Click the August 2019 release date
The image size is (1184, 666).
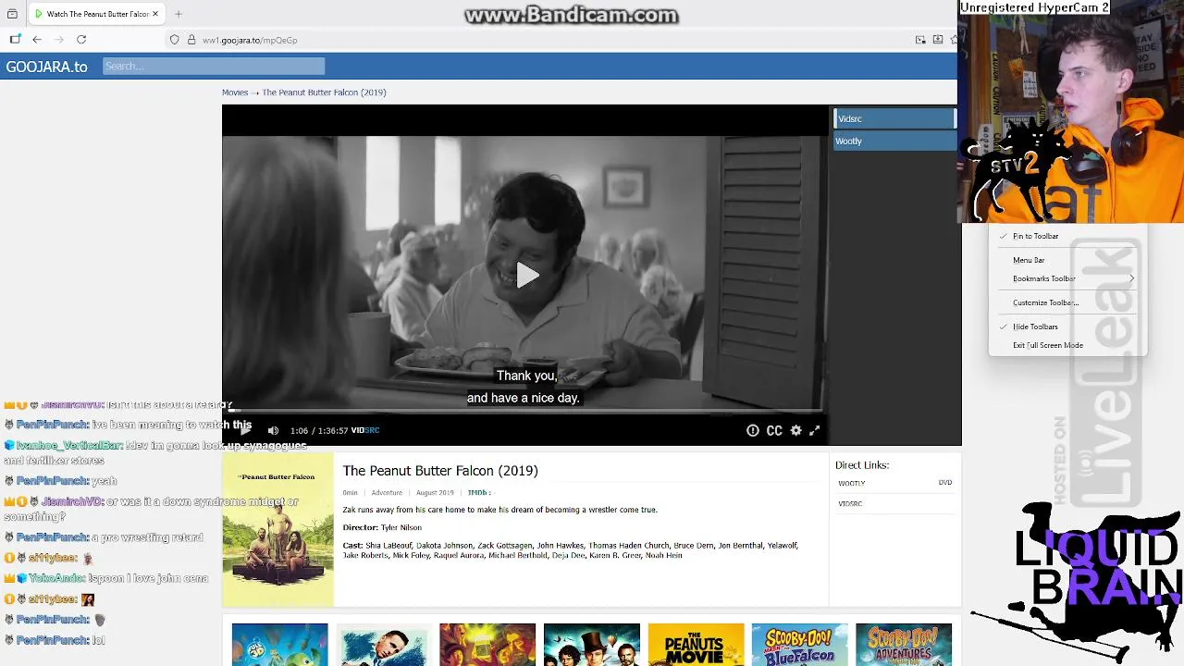click(x=435, y=493)
